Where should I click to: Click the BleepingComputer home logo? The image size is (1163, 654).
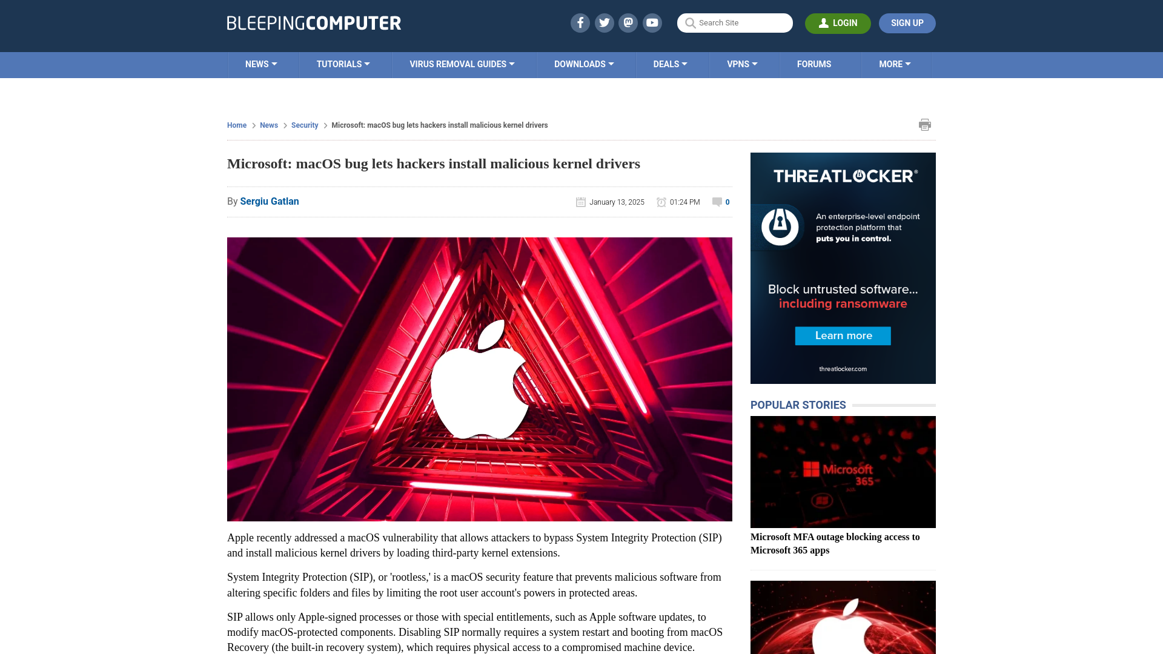(x=314, y=22)
